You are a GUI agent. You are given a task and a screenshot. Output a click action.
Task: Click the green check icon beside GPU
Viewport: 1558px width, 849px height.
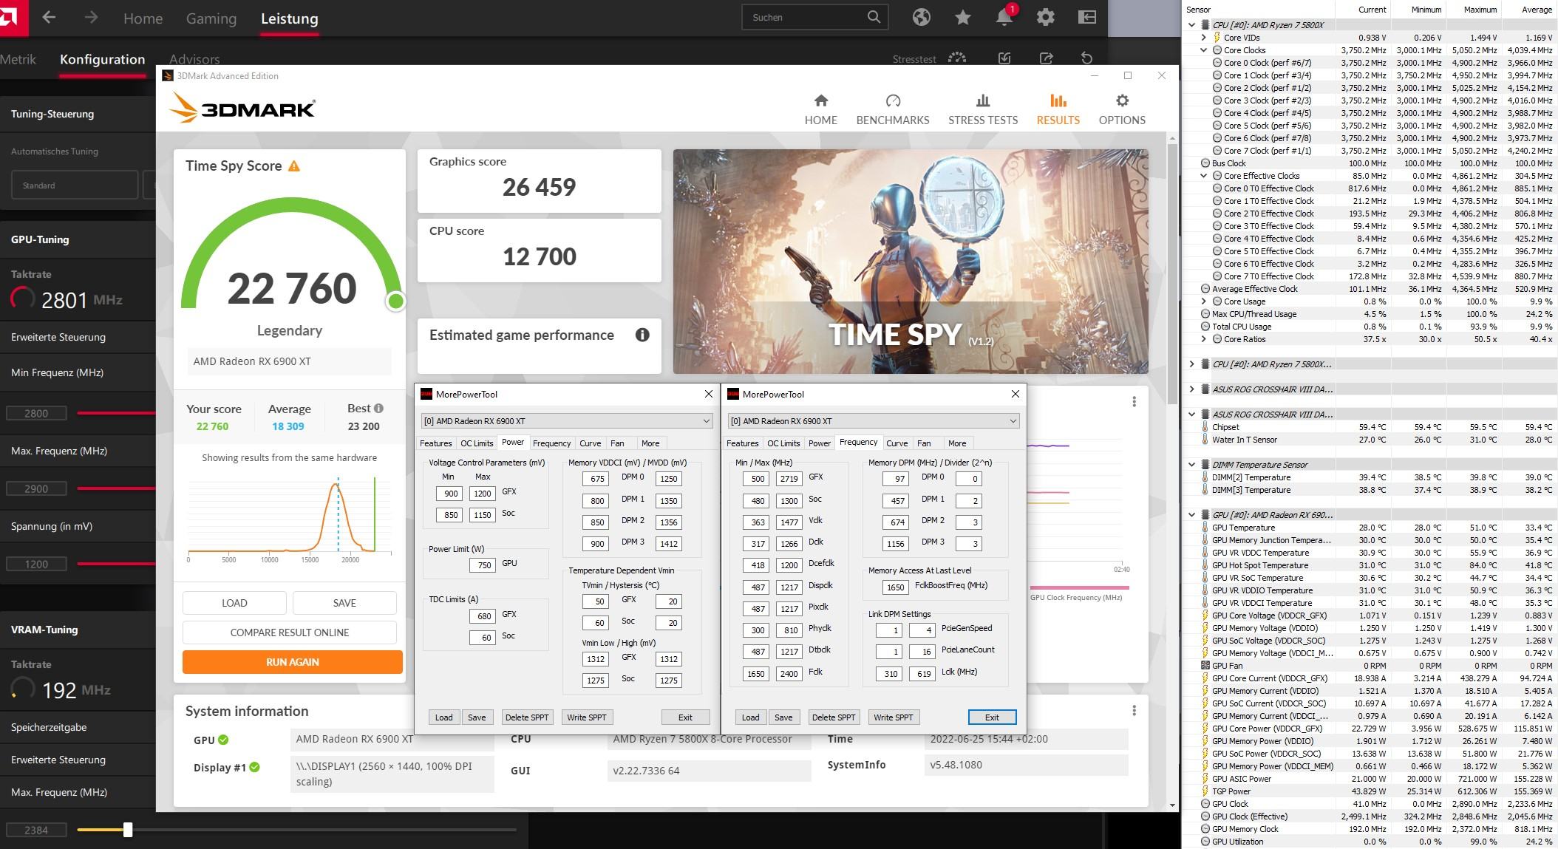click(223, 740)
